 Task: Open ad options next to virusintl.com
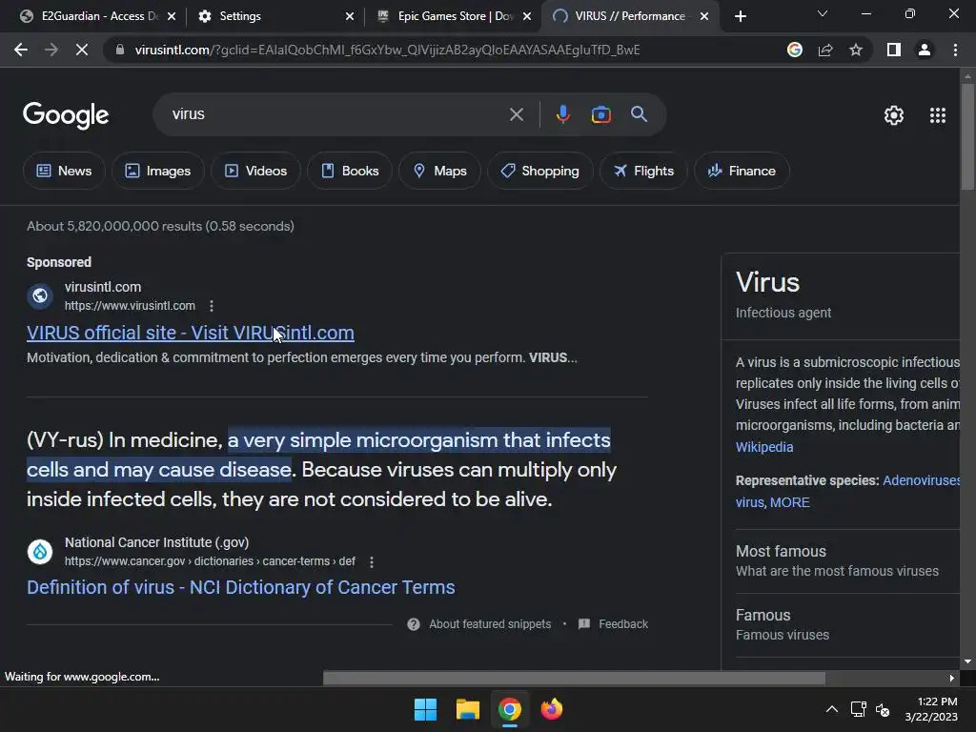click(212, 306)
